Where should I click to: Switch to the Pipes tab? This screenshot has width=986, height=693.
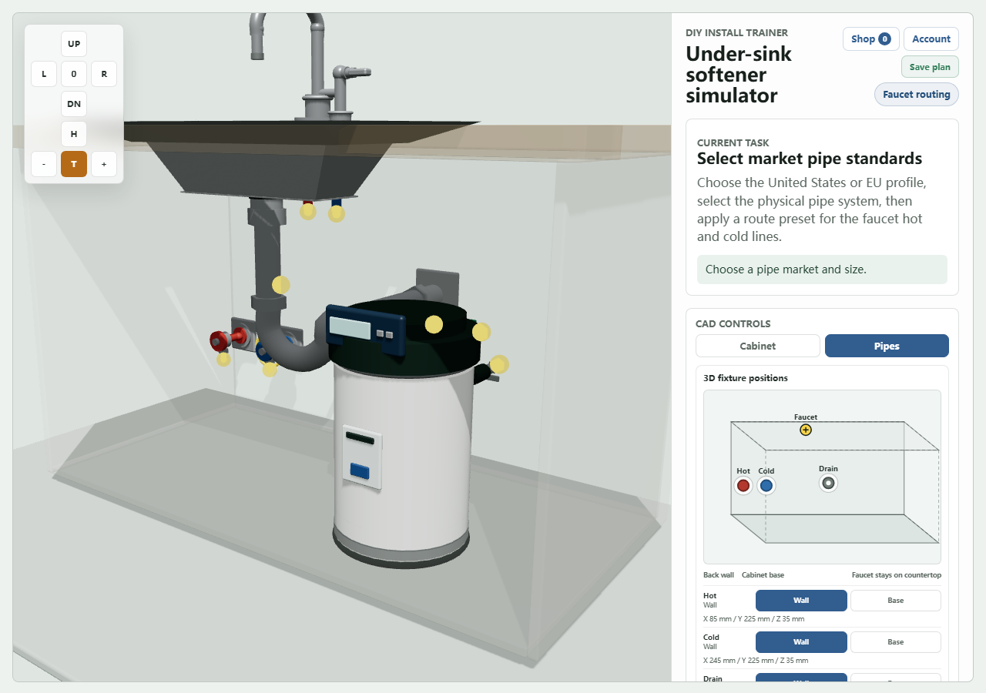(x=887, y=346)
